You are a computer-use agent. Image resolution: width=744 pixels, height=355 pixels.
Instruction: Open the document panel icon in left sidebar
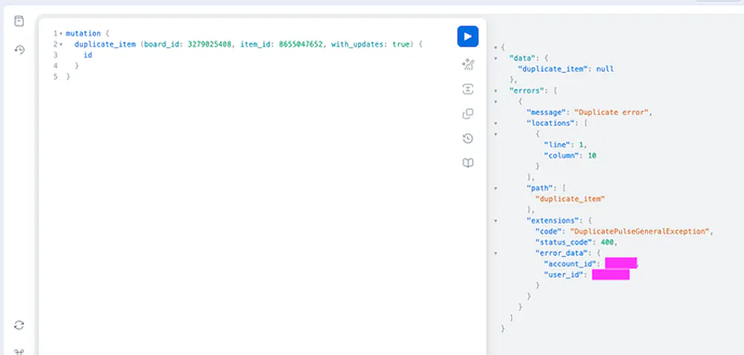click(19, 22)
